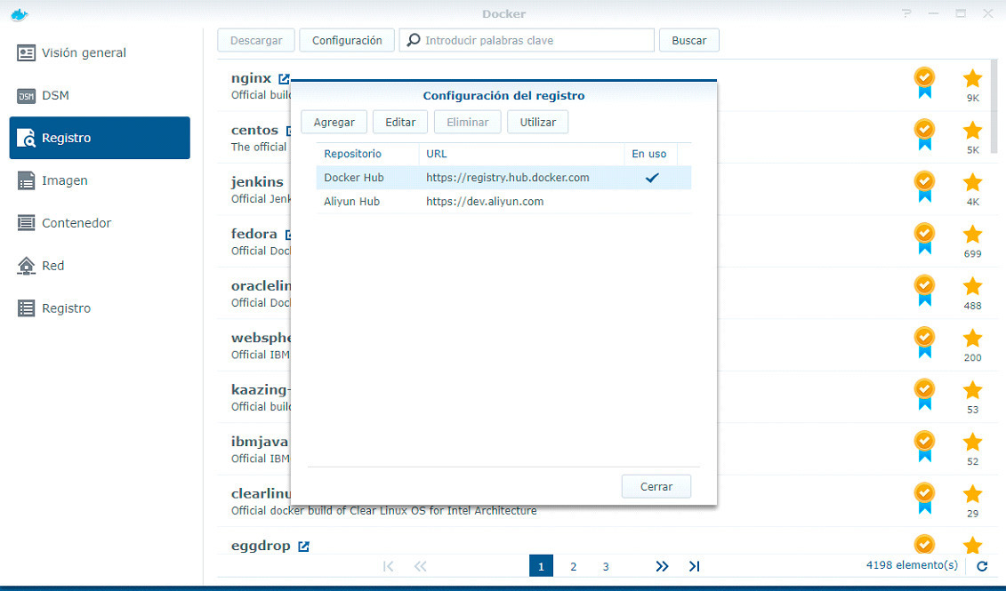This screenshot has width=1006, height=591.
Task: Click the official badge with 488 stars
Action: click(924, 291)
